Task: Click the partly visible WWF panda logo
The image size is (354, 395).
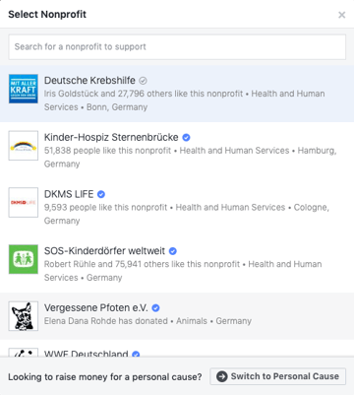Action: pos(24,353)
